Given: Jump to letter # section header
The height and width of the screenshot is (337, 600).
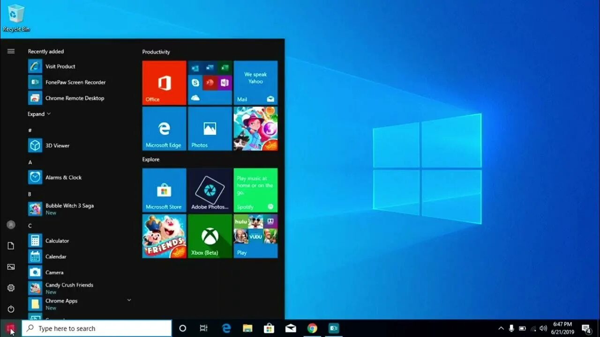Looking at the screenshot, I should (30, 131).
